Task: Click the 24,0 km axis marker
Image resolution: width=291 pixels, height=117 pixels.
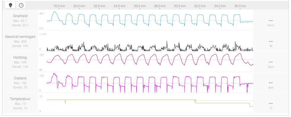Action: coord(119,6)
